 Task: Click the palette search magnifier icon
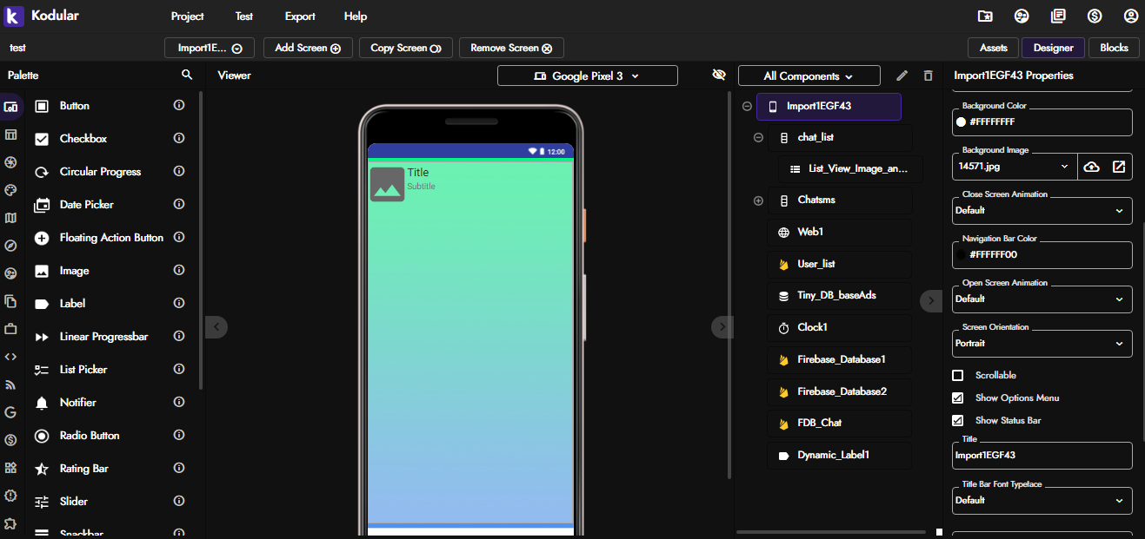(x=187, y=76)
